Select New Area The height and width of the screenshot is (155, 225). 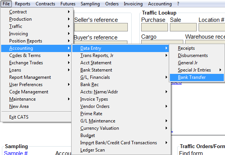[x=36, y=106]
